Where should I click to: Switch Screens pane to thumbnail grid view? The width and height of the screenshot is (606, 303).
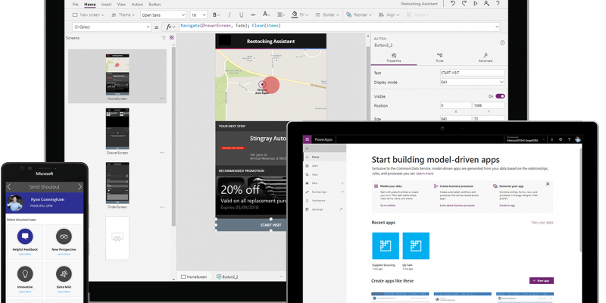tap(172, 38)
